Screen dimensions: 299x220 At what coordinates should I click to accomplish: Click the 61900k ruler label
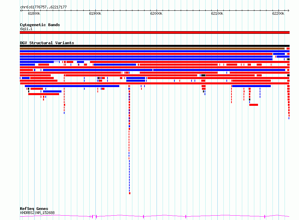pyautogui.click(x=95, y=13)
